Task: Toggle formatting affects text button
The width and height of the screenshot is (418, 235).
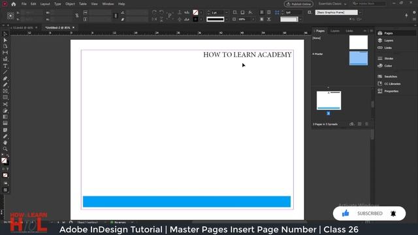Action: tap(7, 169)
